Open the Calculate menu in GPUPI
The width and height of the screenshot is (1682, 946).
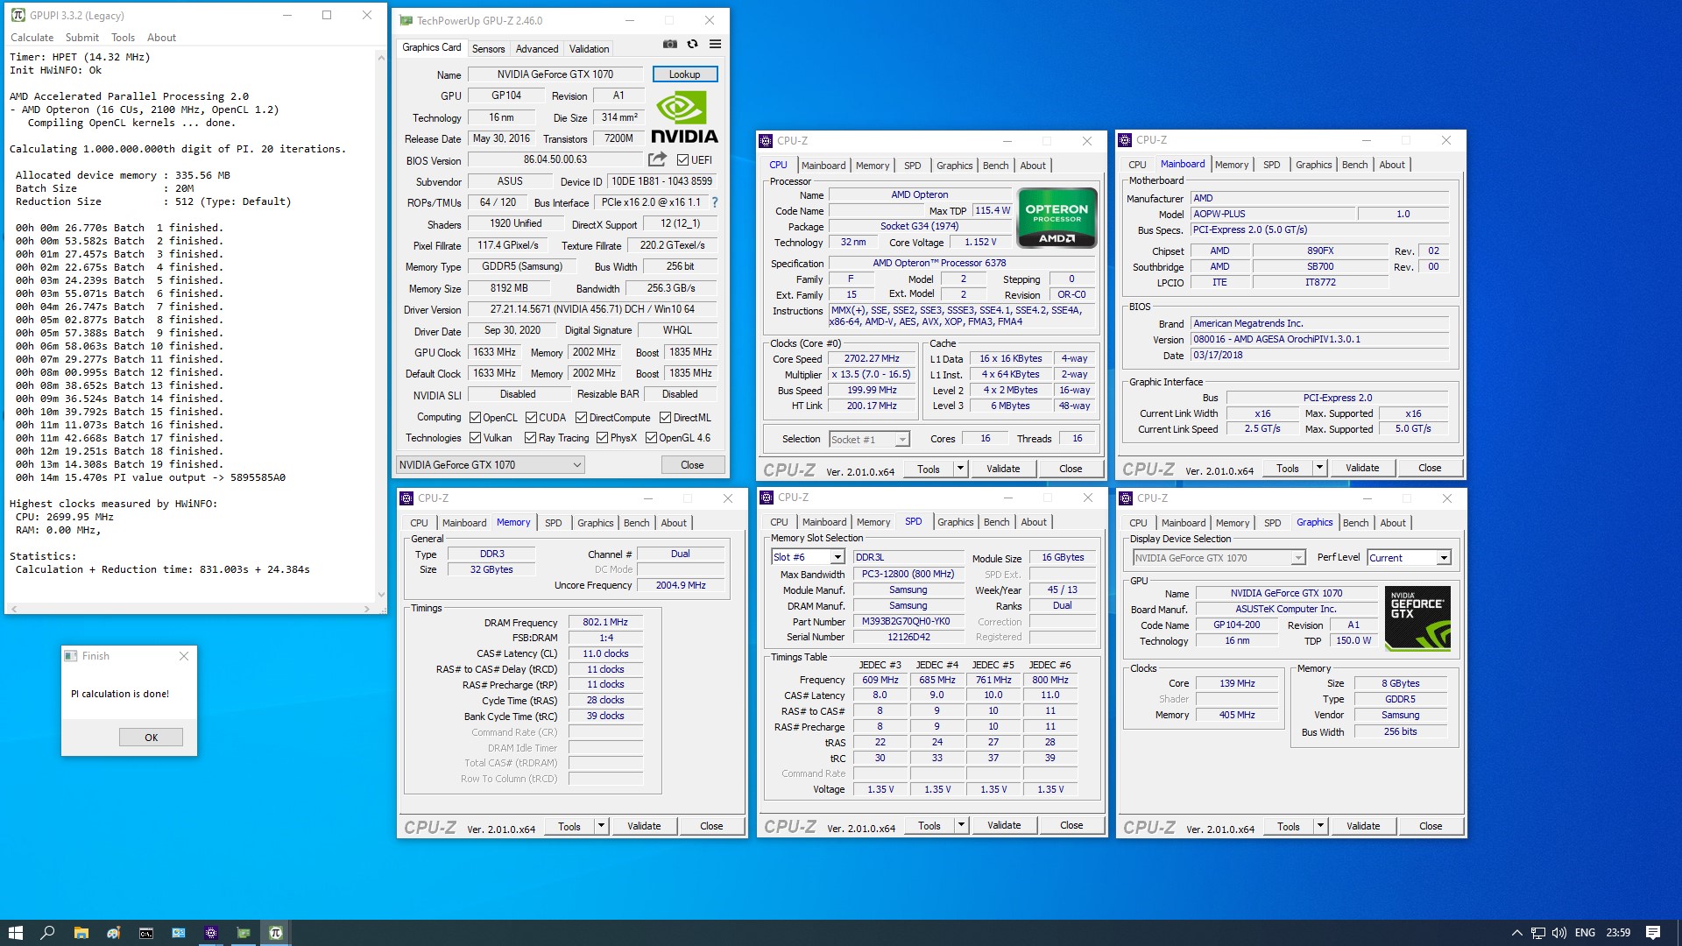tap(32, 38)
